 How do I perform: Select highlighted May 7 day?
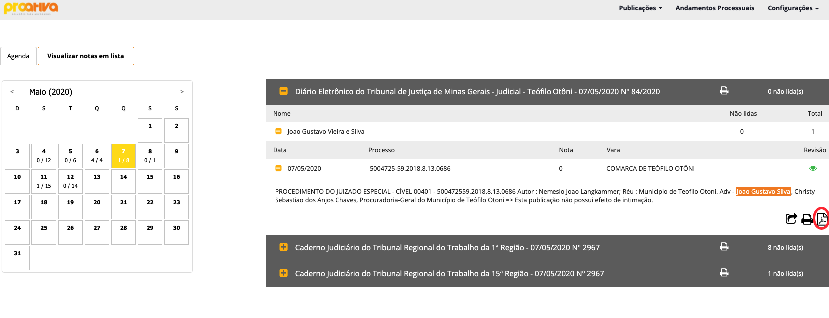pos(123,156)
